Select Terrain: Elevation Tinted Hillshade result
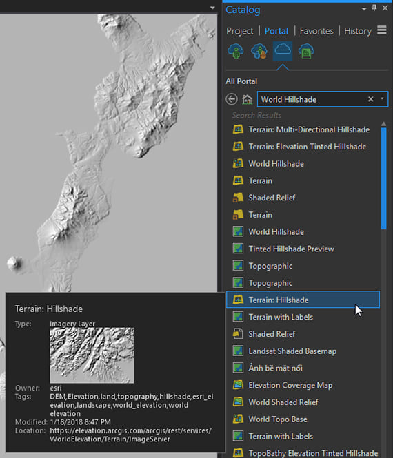This screenshot has width=393, height=458. point(308,147)
